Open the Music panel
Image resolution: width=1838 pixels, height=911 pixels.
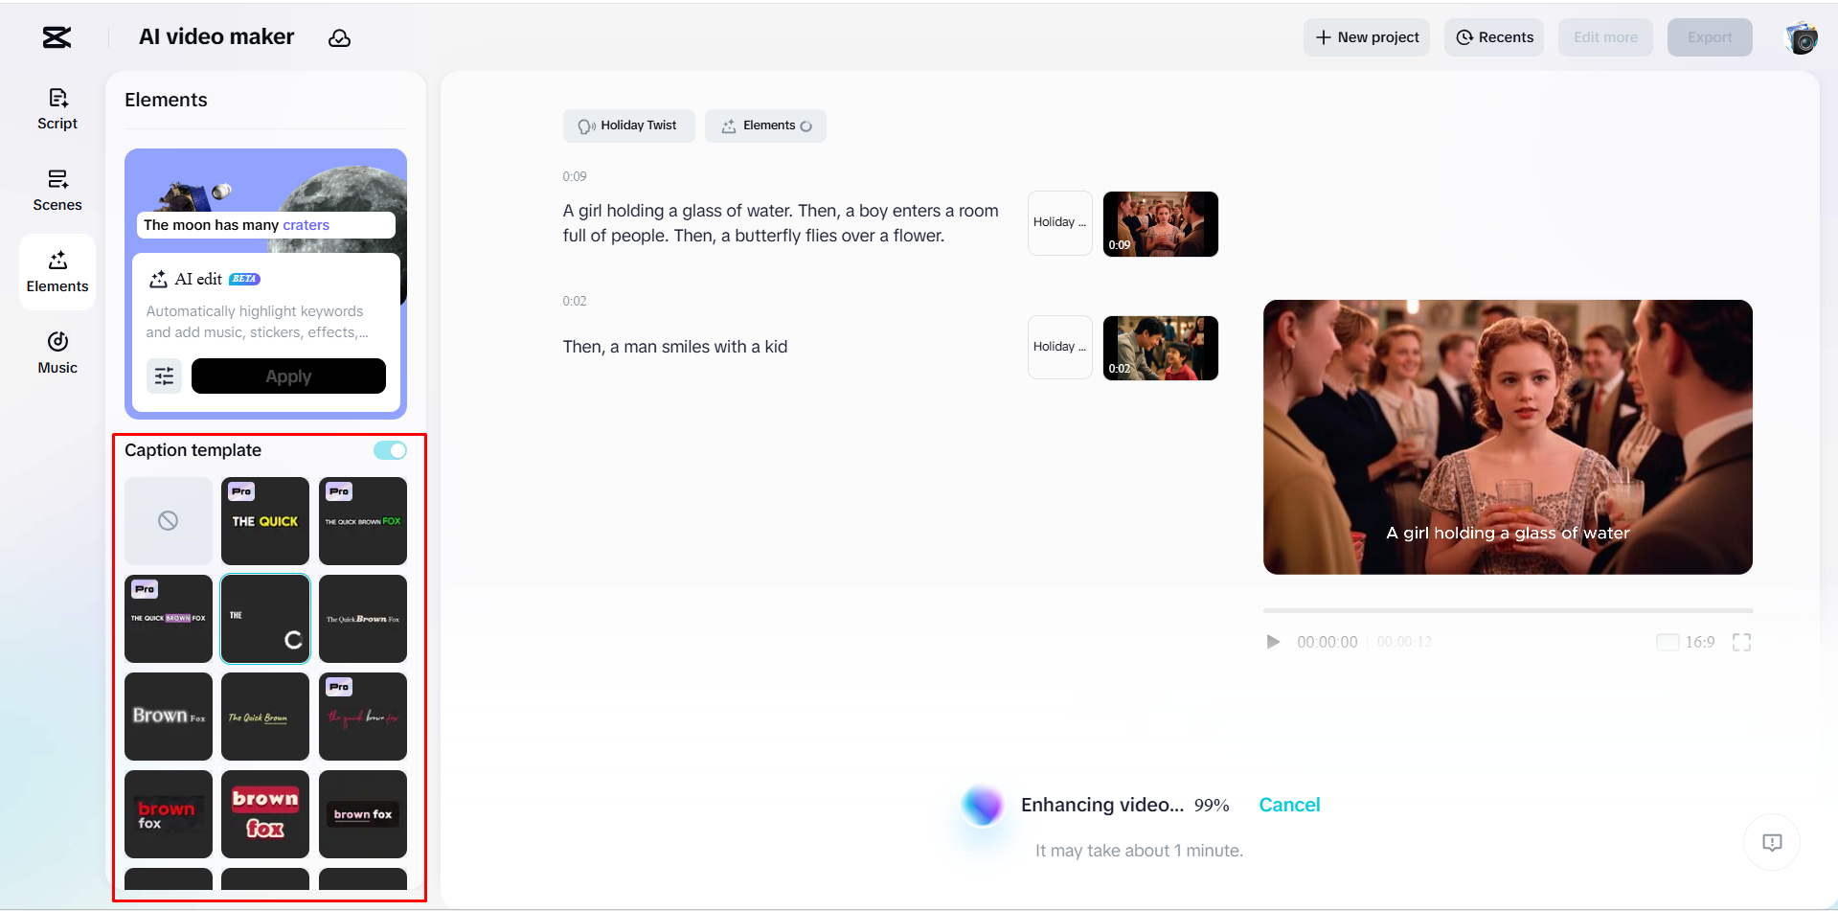point(57,353)
